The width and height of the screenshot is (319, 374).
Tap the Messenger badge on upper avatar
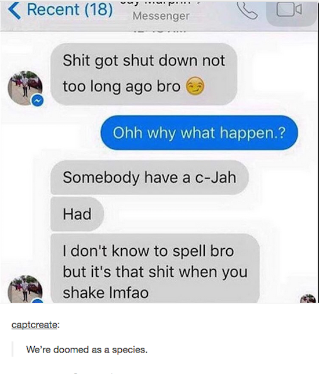coord(38,100)
